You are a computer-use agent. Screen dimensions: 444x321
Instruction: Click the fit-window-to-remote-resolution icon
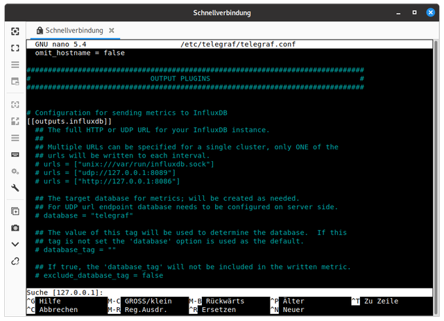[x=15, y=31]
